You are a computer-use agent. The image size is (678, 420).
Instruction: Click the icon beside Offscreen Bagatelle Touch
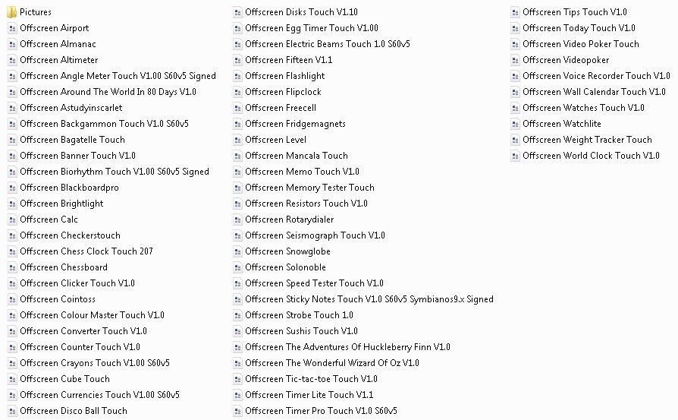pyautogui.click(x=12, y=140)
